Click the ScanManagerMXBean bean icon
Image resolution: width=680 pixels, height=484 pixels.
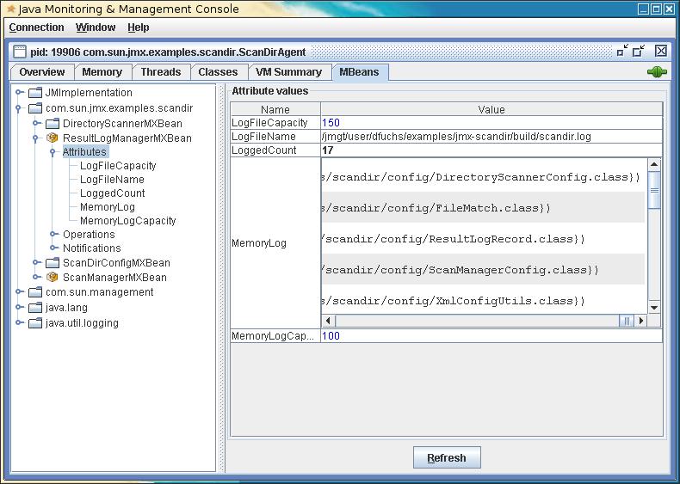pos(52,277)
